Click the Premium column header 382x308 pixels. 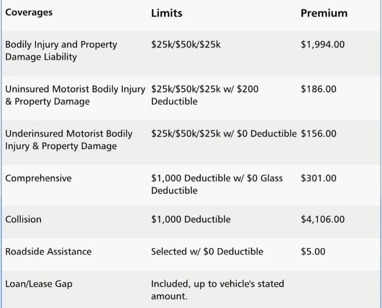pos(324,13)
